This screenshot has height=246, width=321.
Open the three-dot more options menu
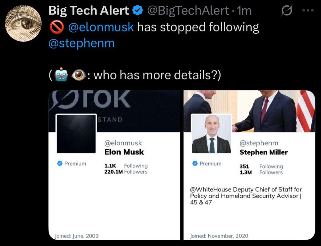coord(308,10)
